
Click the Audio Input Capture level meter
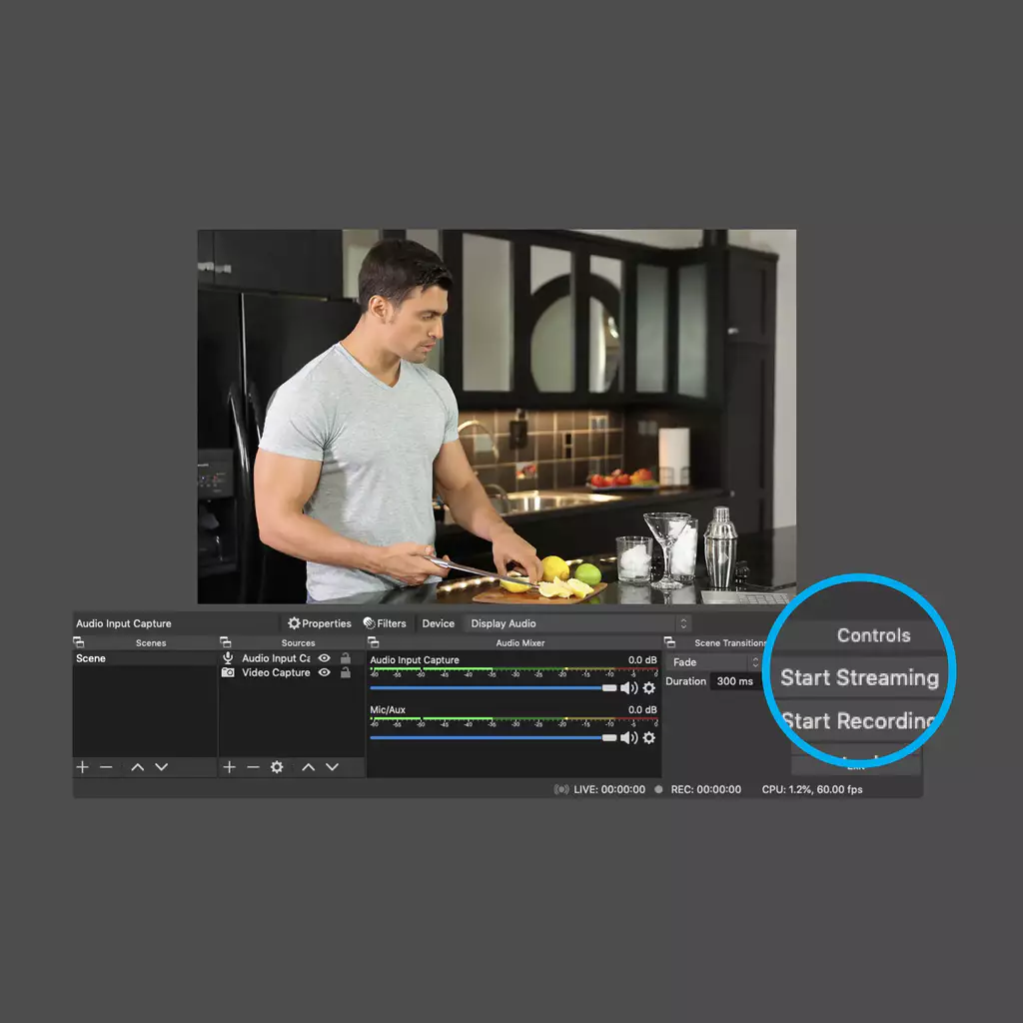tap(514, 672)
